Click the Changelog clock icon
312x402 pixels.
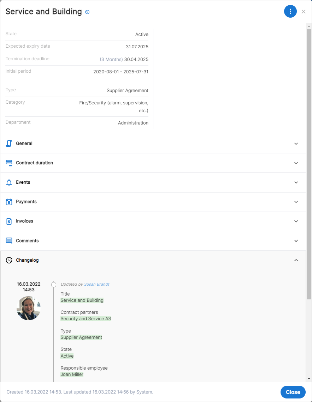pyautogui.click(x=9, y=260)
